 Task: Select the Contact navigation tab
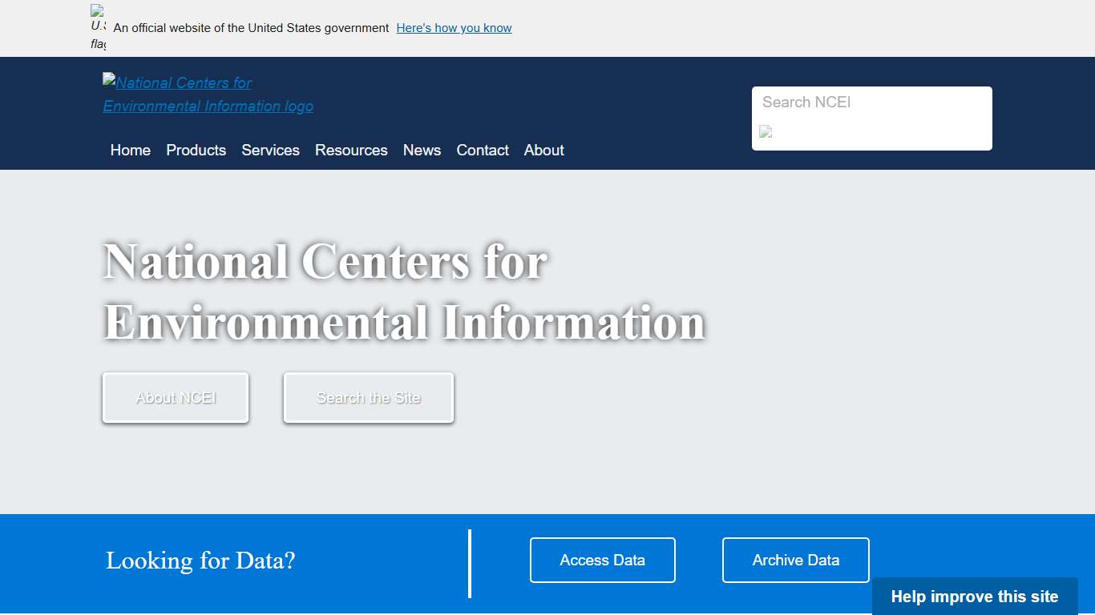click(483, 150)
